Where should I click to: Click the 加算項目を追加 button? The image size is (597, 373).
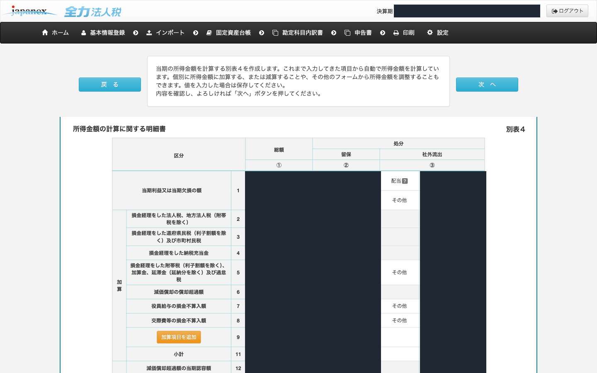pyautogui.click(x=179, y=337)
